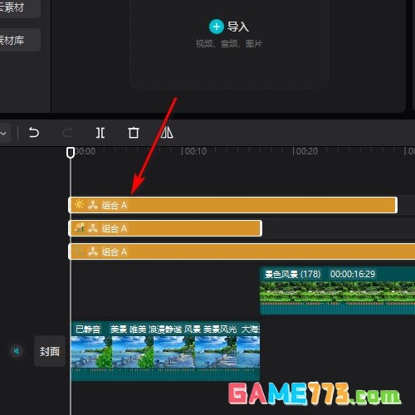415x415 pixels.
Task: Select the middle 组合 A clip
Action: [165, 228]
